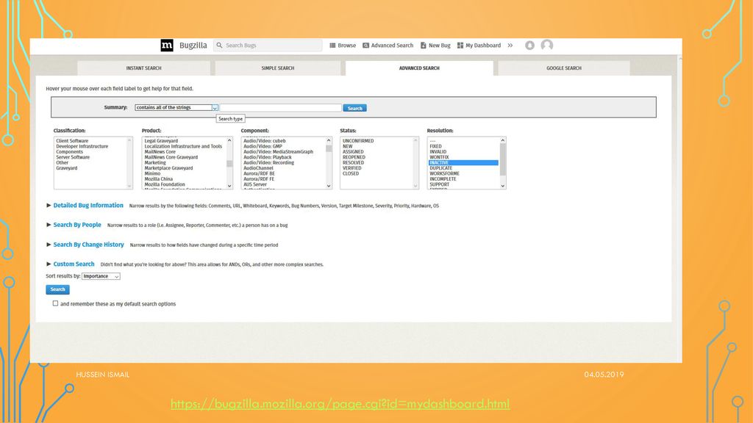This screenshot has width=753, height=423.
Task: Click the Product list scroll-up arrow
Action: click(229, 140)
